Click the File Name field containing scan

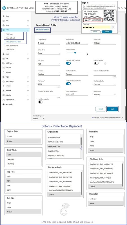[x=49, y=84]
